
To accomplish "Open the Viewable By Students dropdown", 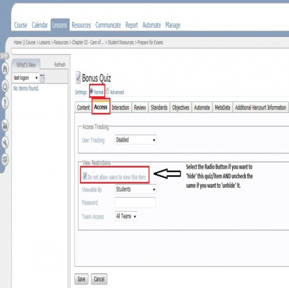I will click(x=135, y=189).
